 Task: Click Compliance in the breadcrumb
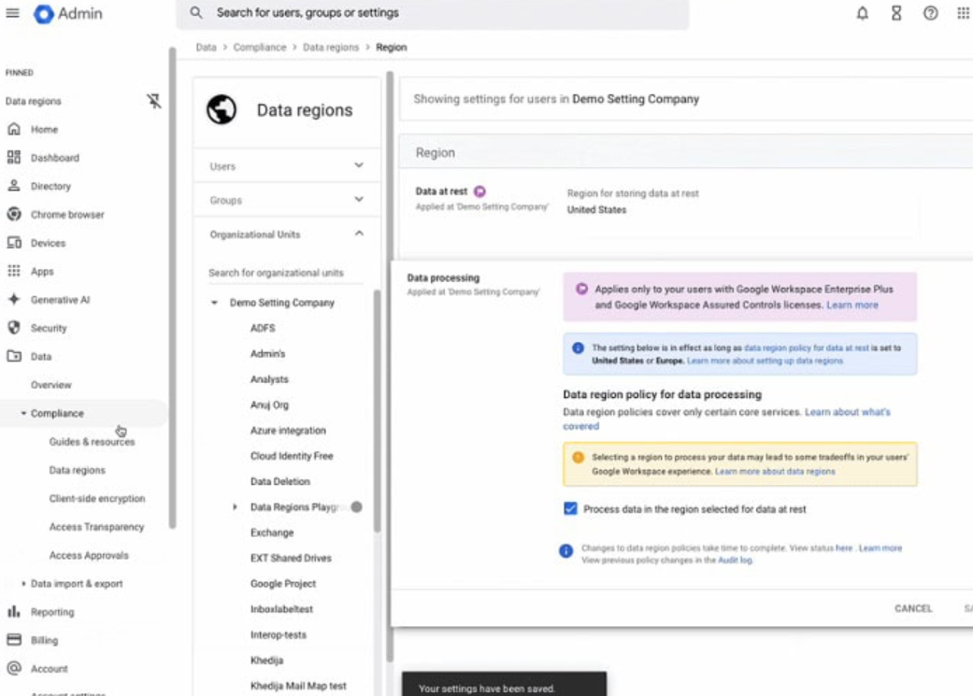260,47
